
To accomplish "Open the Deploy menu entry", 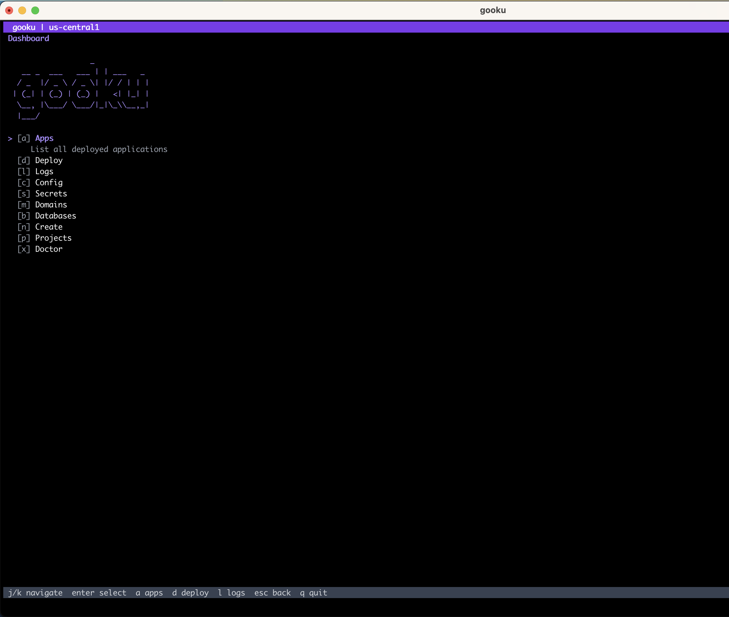I will point(40,160).
